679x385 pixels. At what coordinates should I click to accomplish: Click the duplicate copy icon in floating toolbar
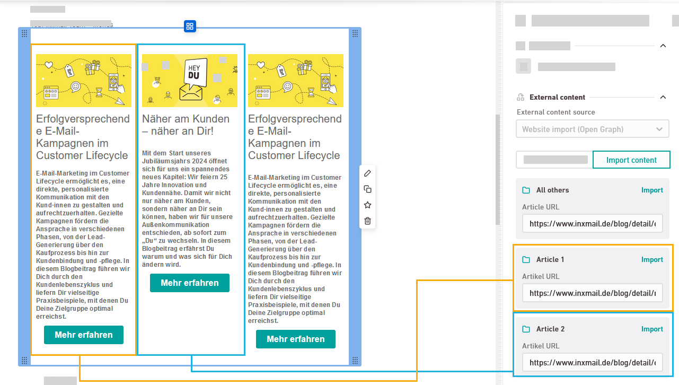pos(367,189)
